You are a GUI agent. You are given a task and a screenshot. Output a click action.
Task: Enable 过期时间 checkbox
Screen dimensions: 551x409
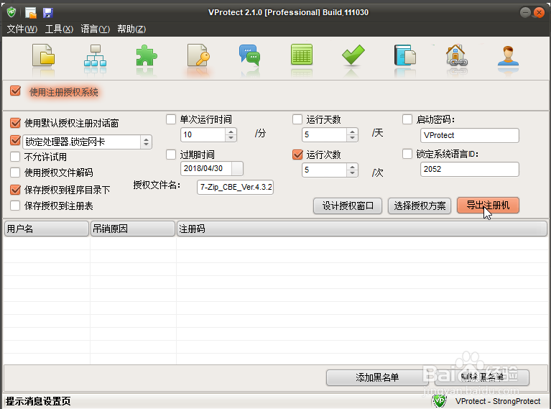coord(171,155)
